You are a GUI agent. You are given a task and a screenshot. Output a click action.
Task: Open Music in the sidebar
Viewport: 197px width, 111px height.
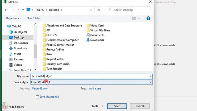(x=15, y=54)
